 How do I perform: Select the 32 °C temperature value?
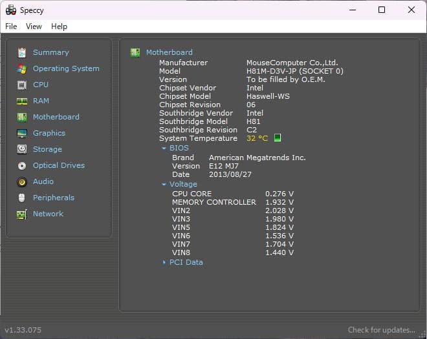257,138
